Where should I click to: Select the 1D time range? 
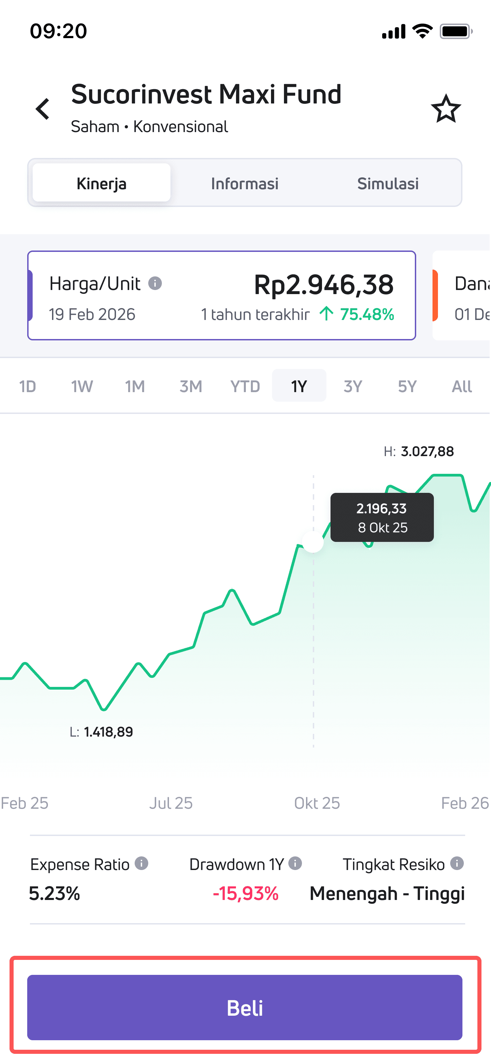pyautogui.click(x=28, y=386)
